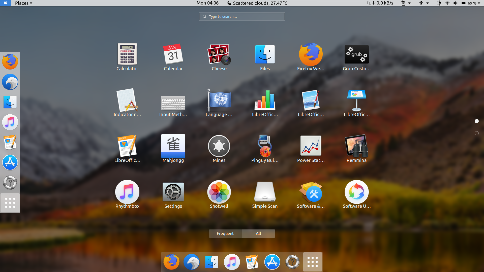Click the Scattered clouds weather indicator

(x=257, y=3)
